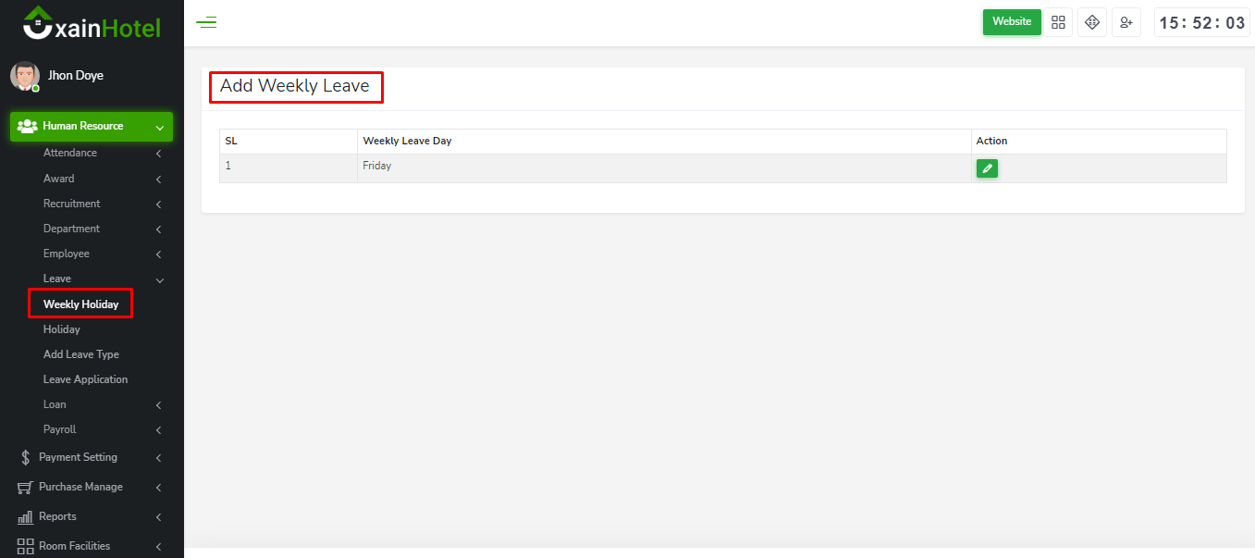Screen dimensions: 1255x558
Task: Click the green edit pencil icon for Friday
Action: coord(987,168)
